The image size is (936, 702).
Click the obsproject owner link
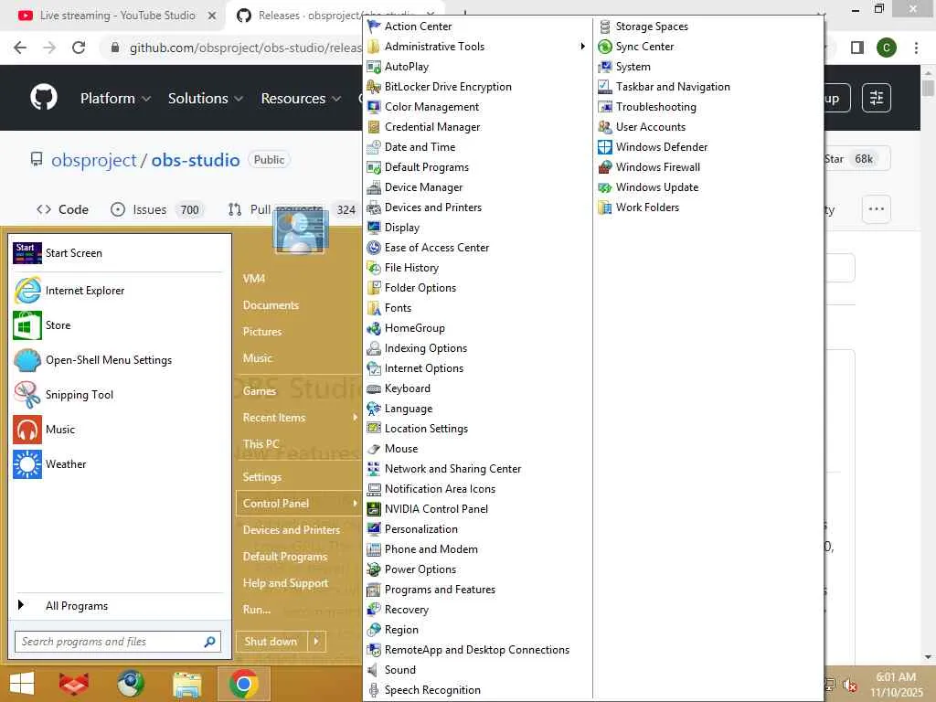[x=94, y=160]
